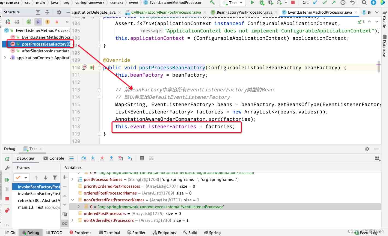The image size is (388, 236).
Task: Click the Build project hammer icon
Action: 212,2
